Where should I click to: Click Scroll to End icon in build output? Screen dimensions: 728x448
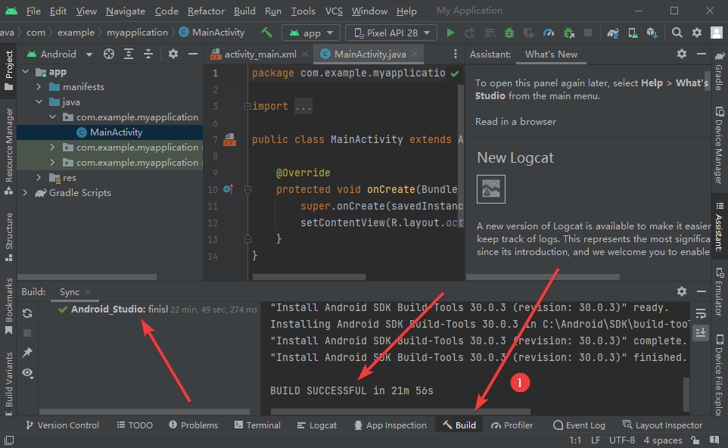(x=701, y=332)
